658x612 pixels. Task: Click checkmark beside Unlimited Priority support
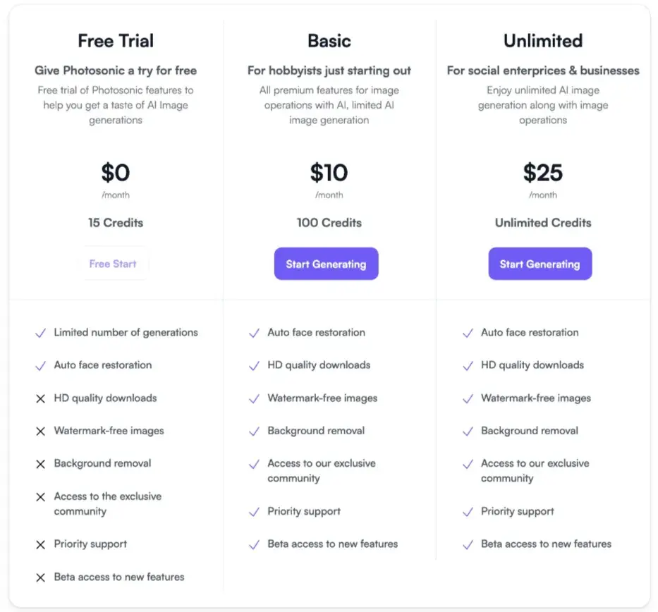[468, 512]
